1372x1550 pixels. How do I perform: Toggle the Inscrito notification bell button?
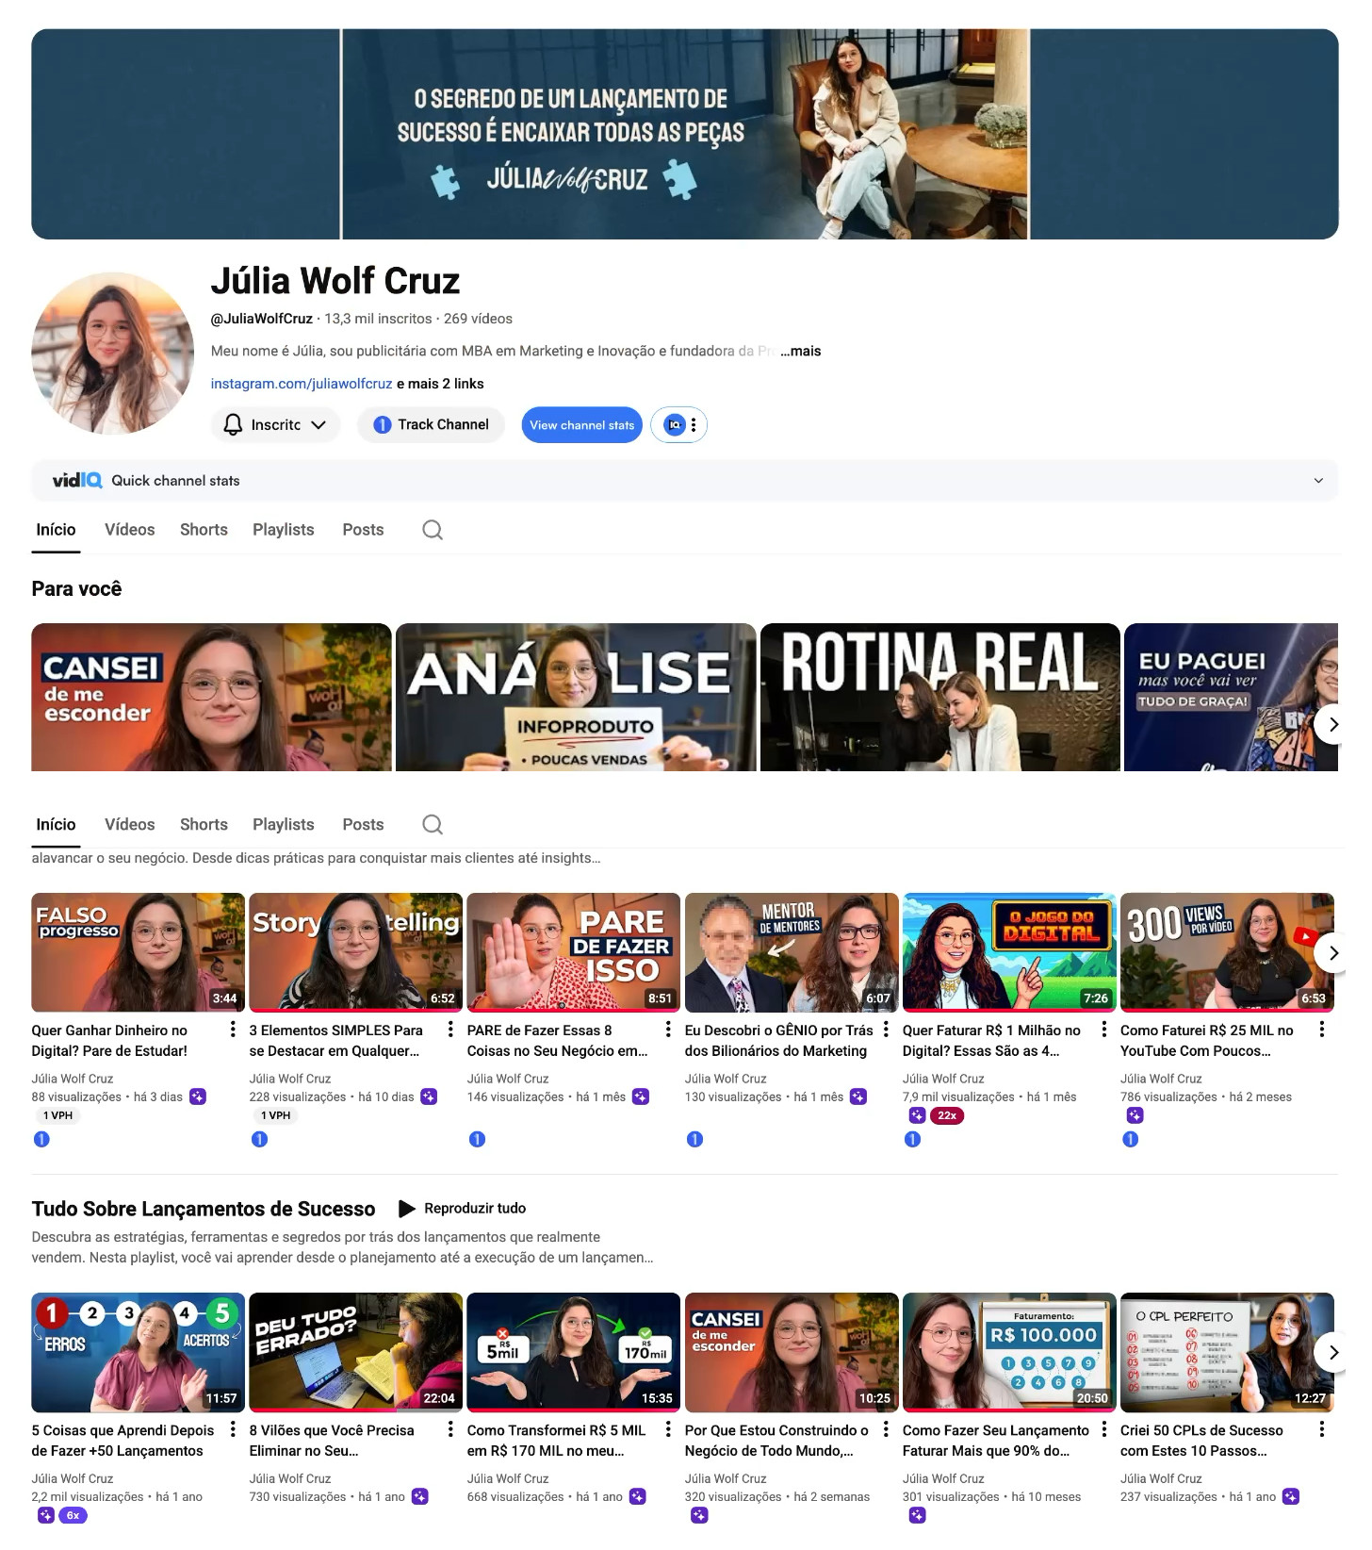pyautogui.click(x=274, y=425)
